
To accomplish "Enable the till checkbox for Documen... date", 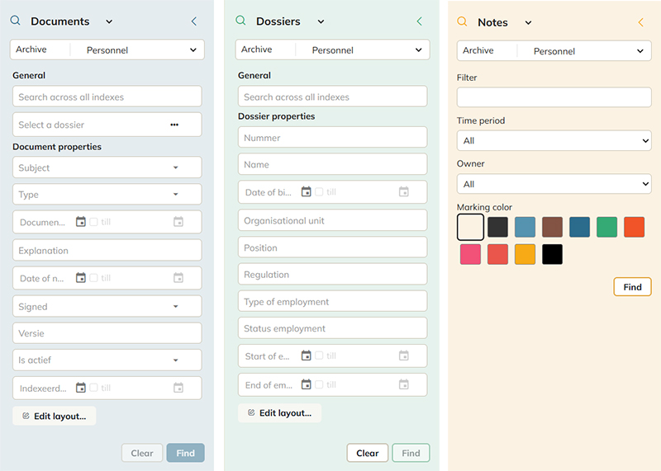I will [93, 221].
